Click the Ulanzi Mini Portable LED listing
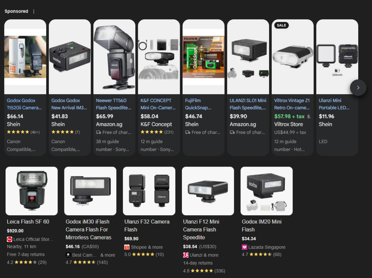The width and height of the screenshot is (372, 278). point(337,88)
